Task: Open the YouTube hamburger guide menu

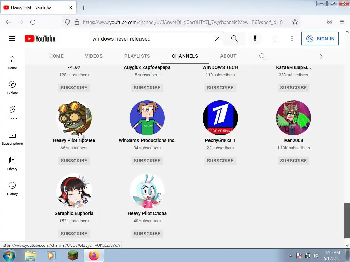Action: (x=12, y=39)
